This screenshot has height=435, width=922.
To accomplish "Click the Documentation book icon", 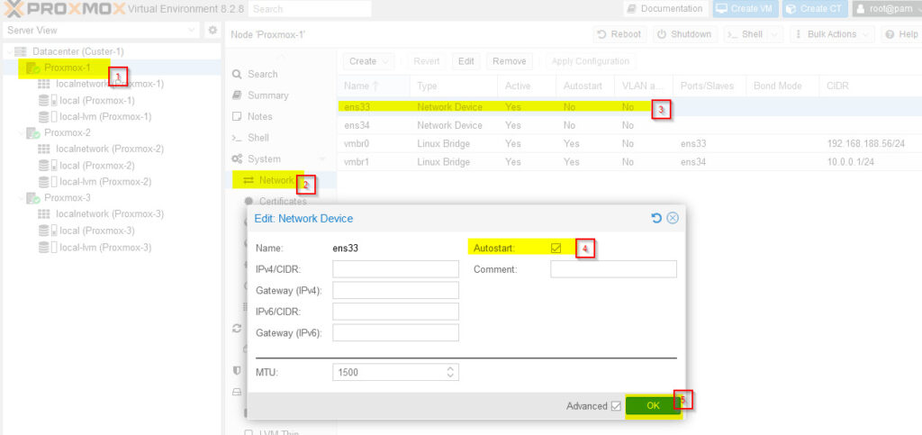I will pyautogui.click(x=631, y=9).
